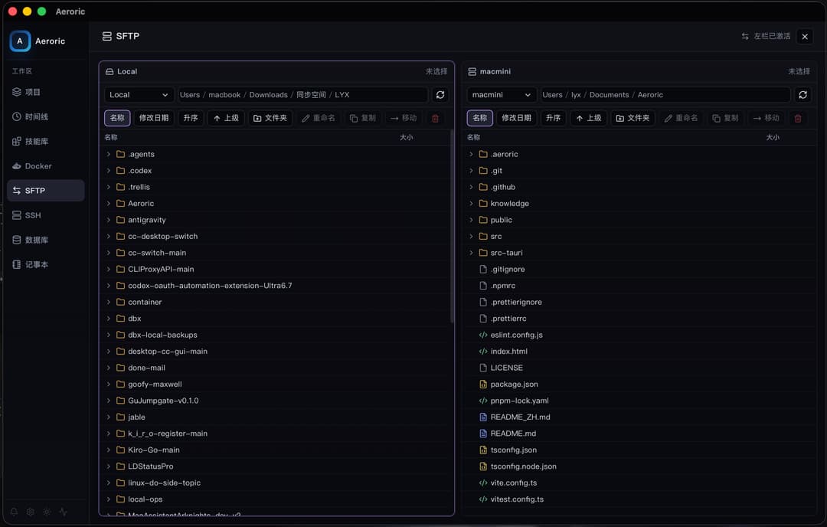Screen dimensions: 827x527
Task: Switch to the SSH section
Action: tap(45, 215)
